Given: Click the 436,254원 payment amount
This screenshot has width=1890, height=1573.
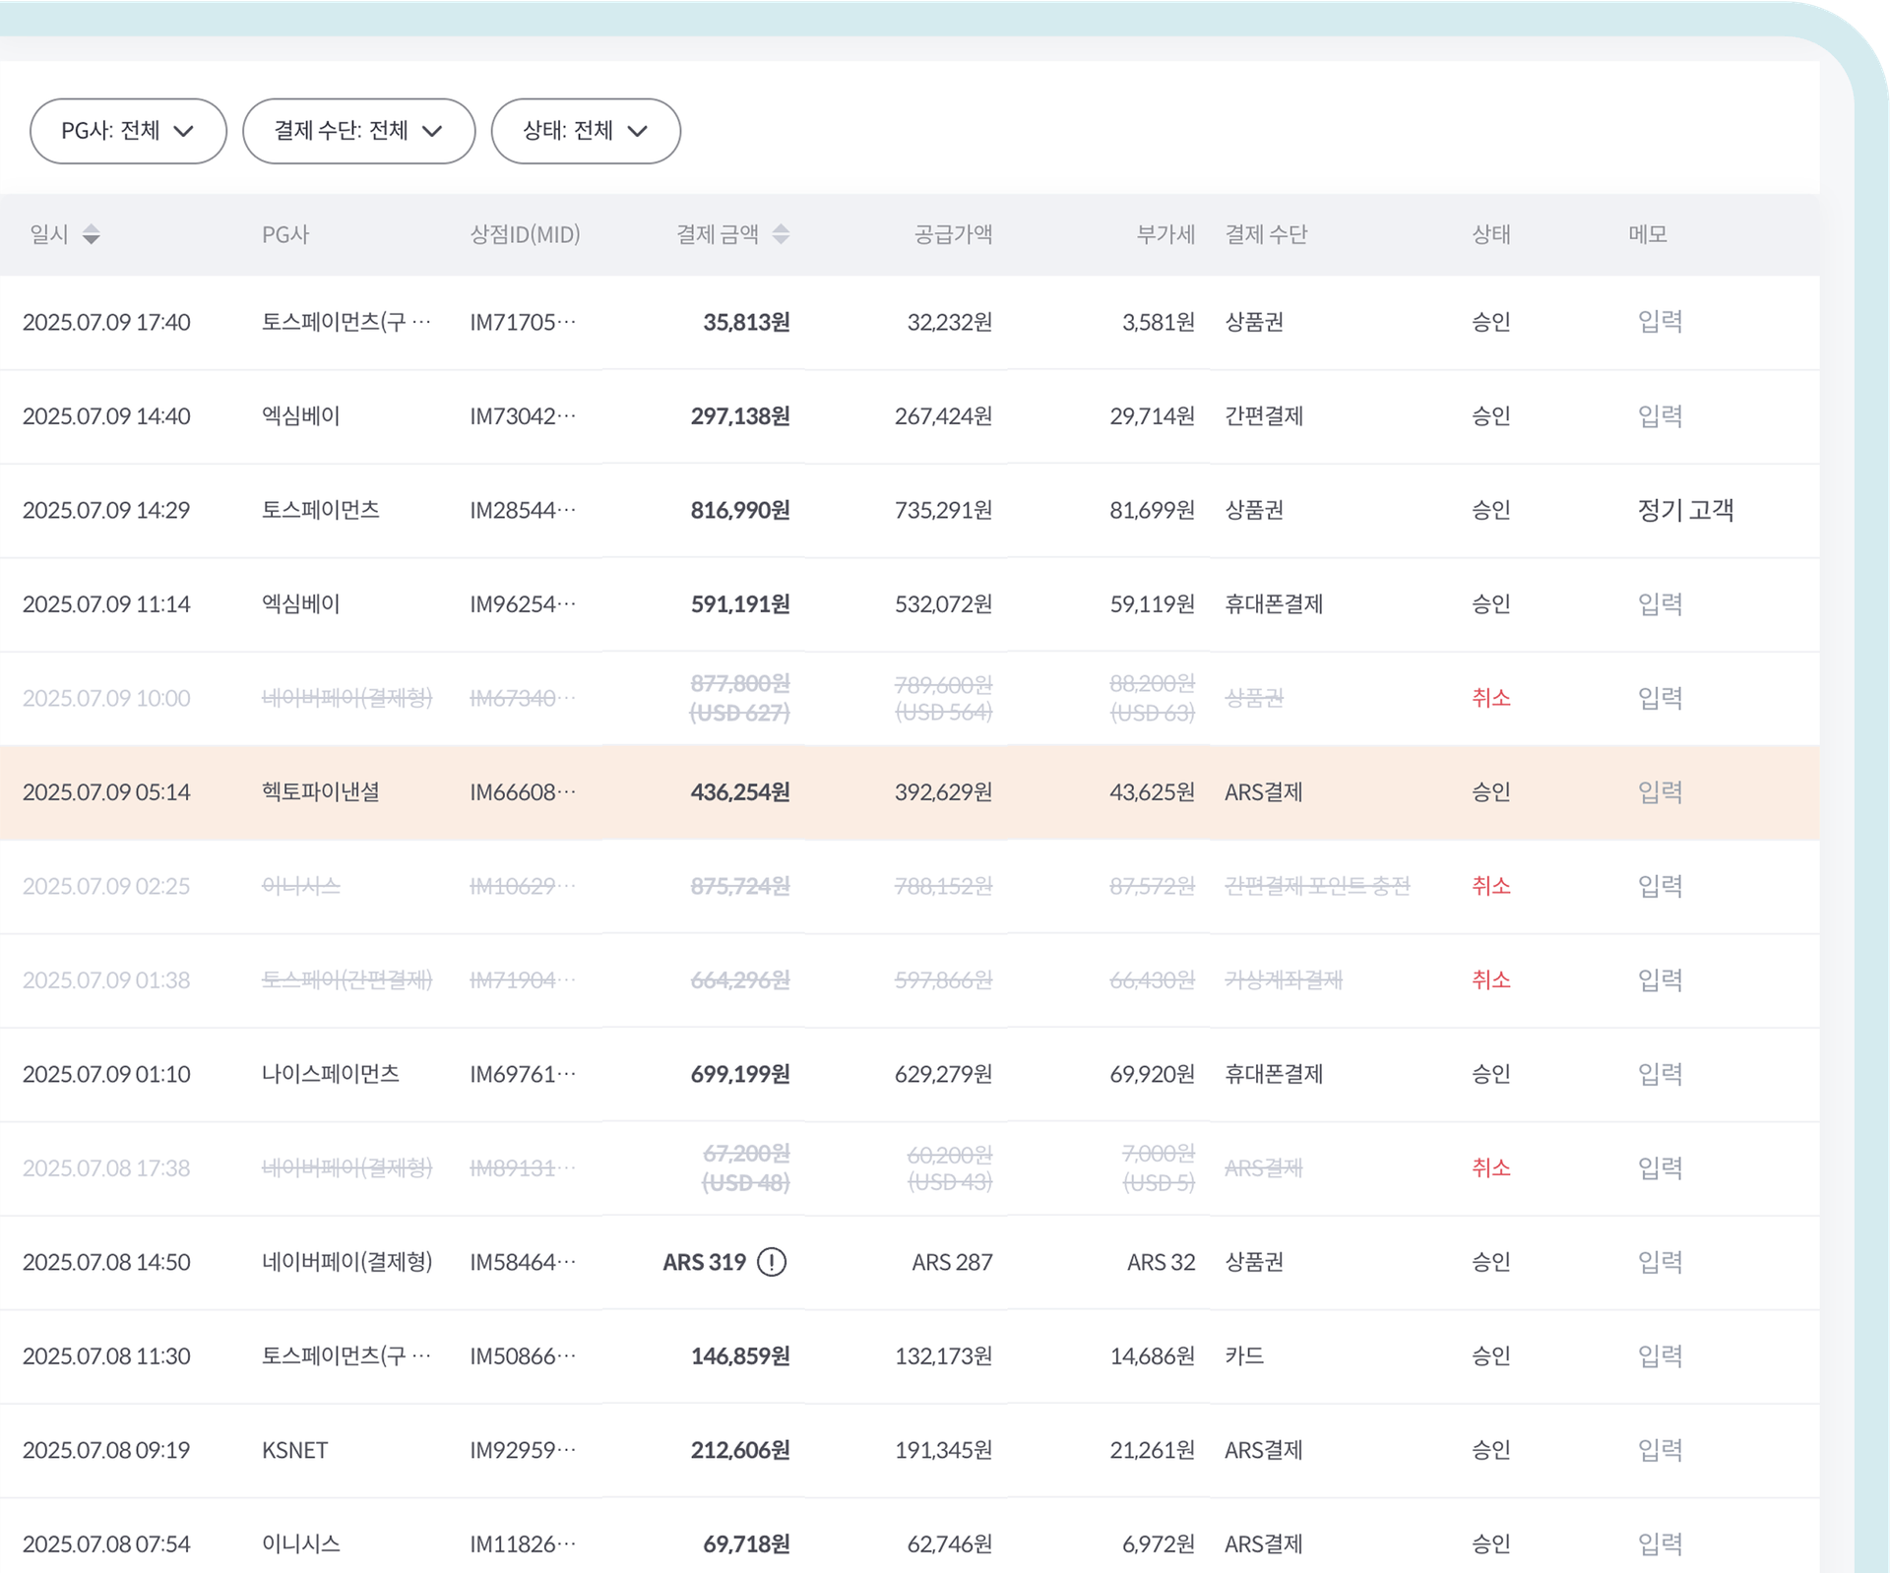Looking at the screenshot, I should [x=740, y=792].
